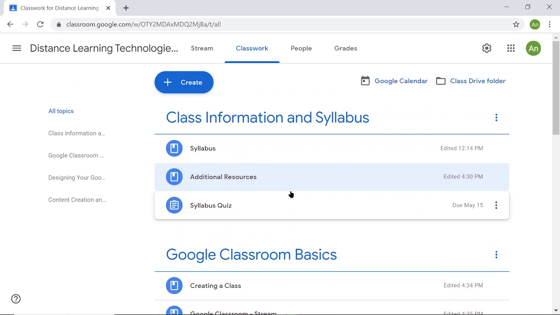Click the Edited 4:34 PM timestamp
The image size is (560, 315).
[463, 285]
